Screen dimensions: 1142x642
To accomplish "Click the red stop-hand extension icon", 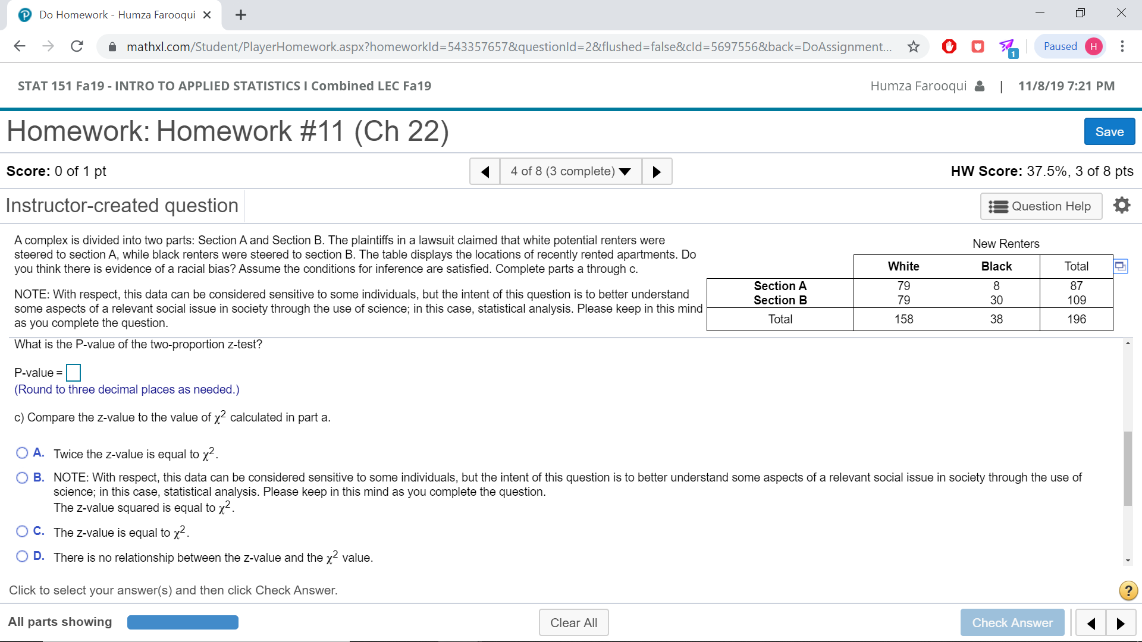I will coord(949,46).
